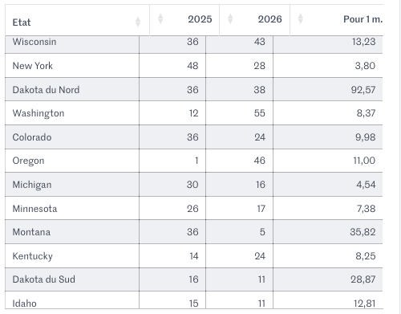Select the Michigan row
Viewport: 401px width, 314px height.
[x=194, y=185]
